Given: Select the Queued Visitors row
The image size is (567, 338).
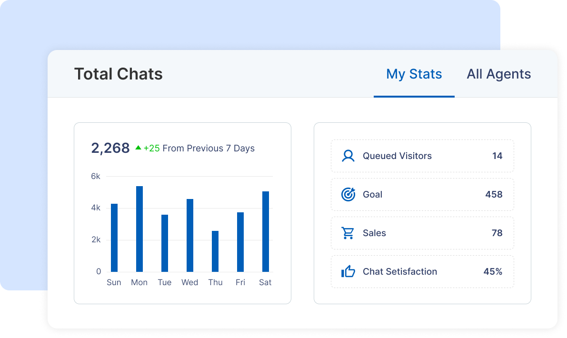Looking at the screenshot, I should pos(422,156).
